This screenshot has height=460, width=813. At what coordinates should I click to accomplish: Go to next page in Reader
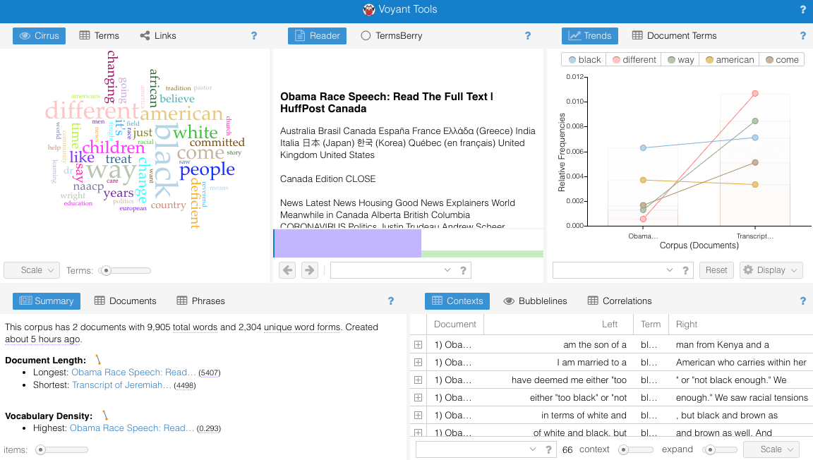[x=310, y=270]
